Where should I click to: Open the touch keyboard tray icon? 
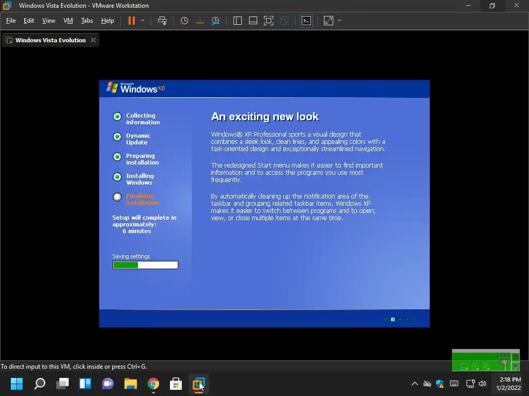[454, 384]
